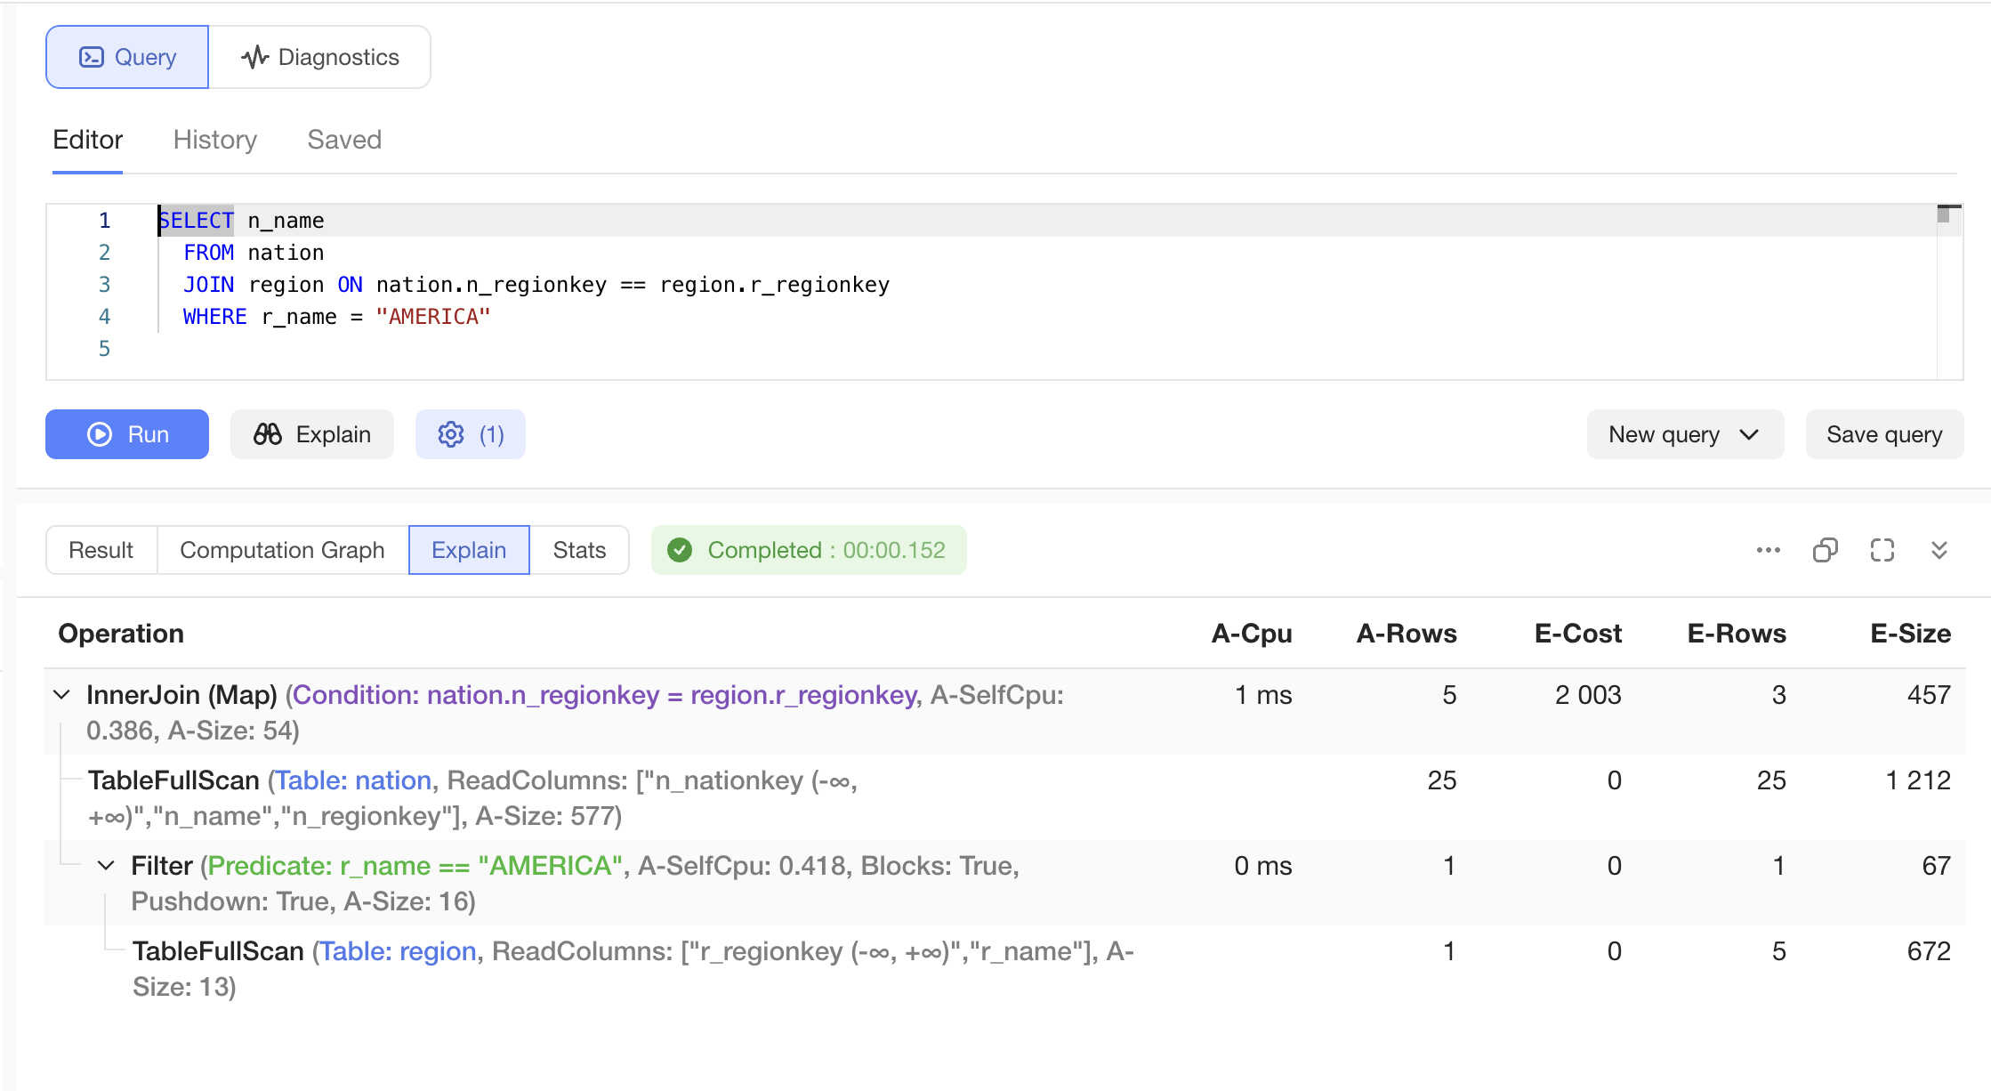Click the Operation column header

pyautogui.click(x=121, y=634)
